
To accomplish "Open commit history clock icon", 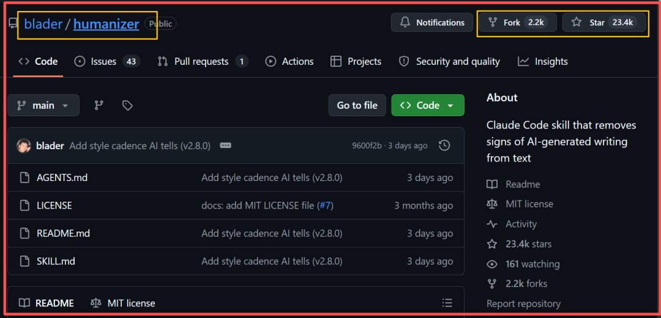I will pos(444,146).
